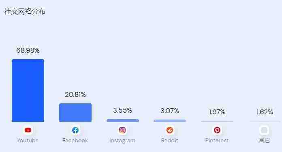
Task: Select the Facebook bar in chart
Action: coord(75,113)
